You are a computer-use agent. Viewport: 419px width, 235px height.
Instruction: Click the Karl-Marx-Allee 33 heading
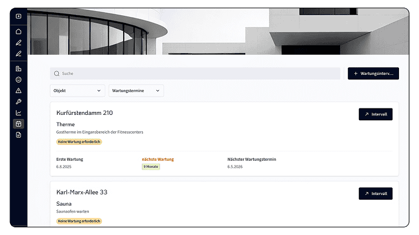(x=82, y=192)
